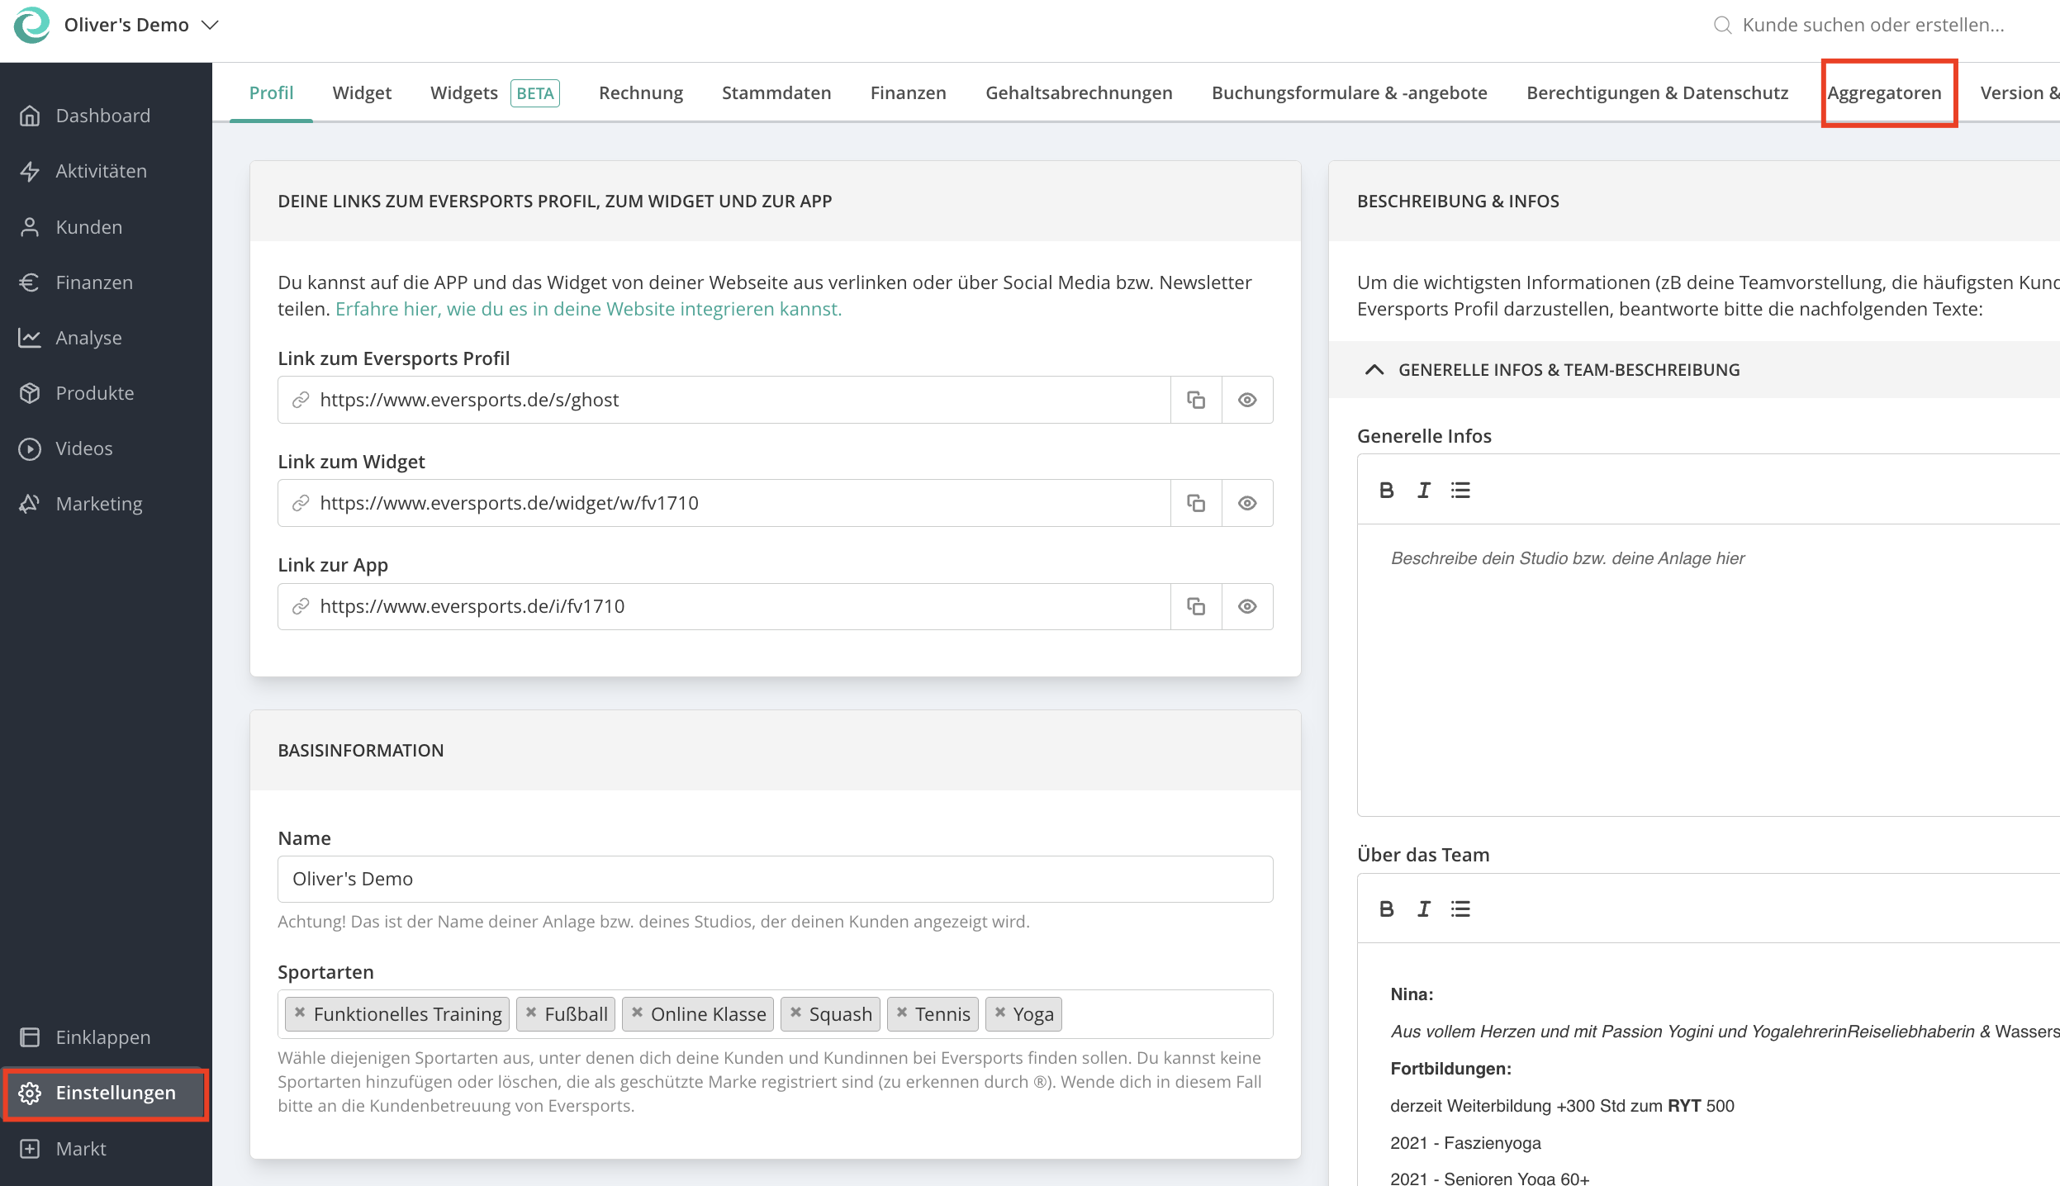
Task: Open Marketing in the sidebar
Action: click(106, 504)
